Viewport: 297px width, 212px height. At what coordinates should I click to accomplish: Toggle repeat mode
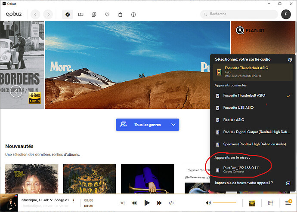pyautogui.click(x=171, y=203)
